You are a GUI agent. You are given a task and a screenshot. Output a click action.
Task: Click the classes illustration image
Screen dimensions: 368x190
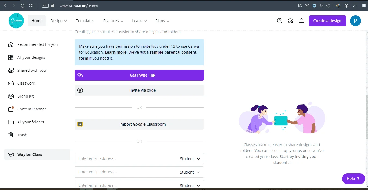[282, 118]
